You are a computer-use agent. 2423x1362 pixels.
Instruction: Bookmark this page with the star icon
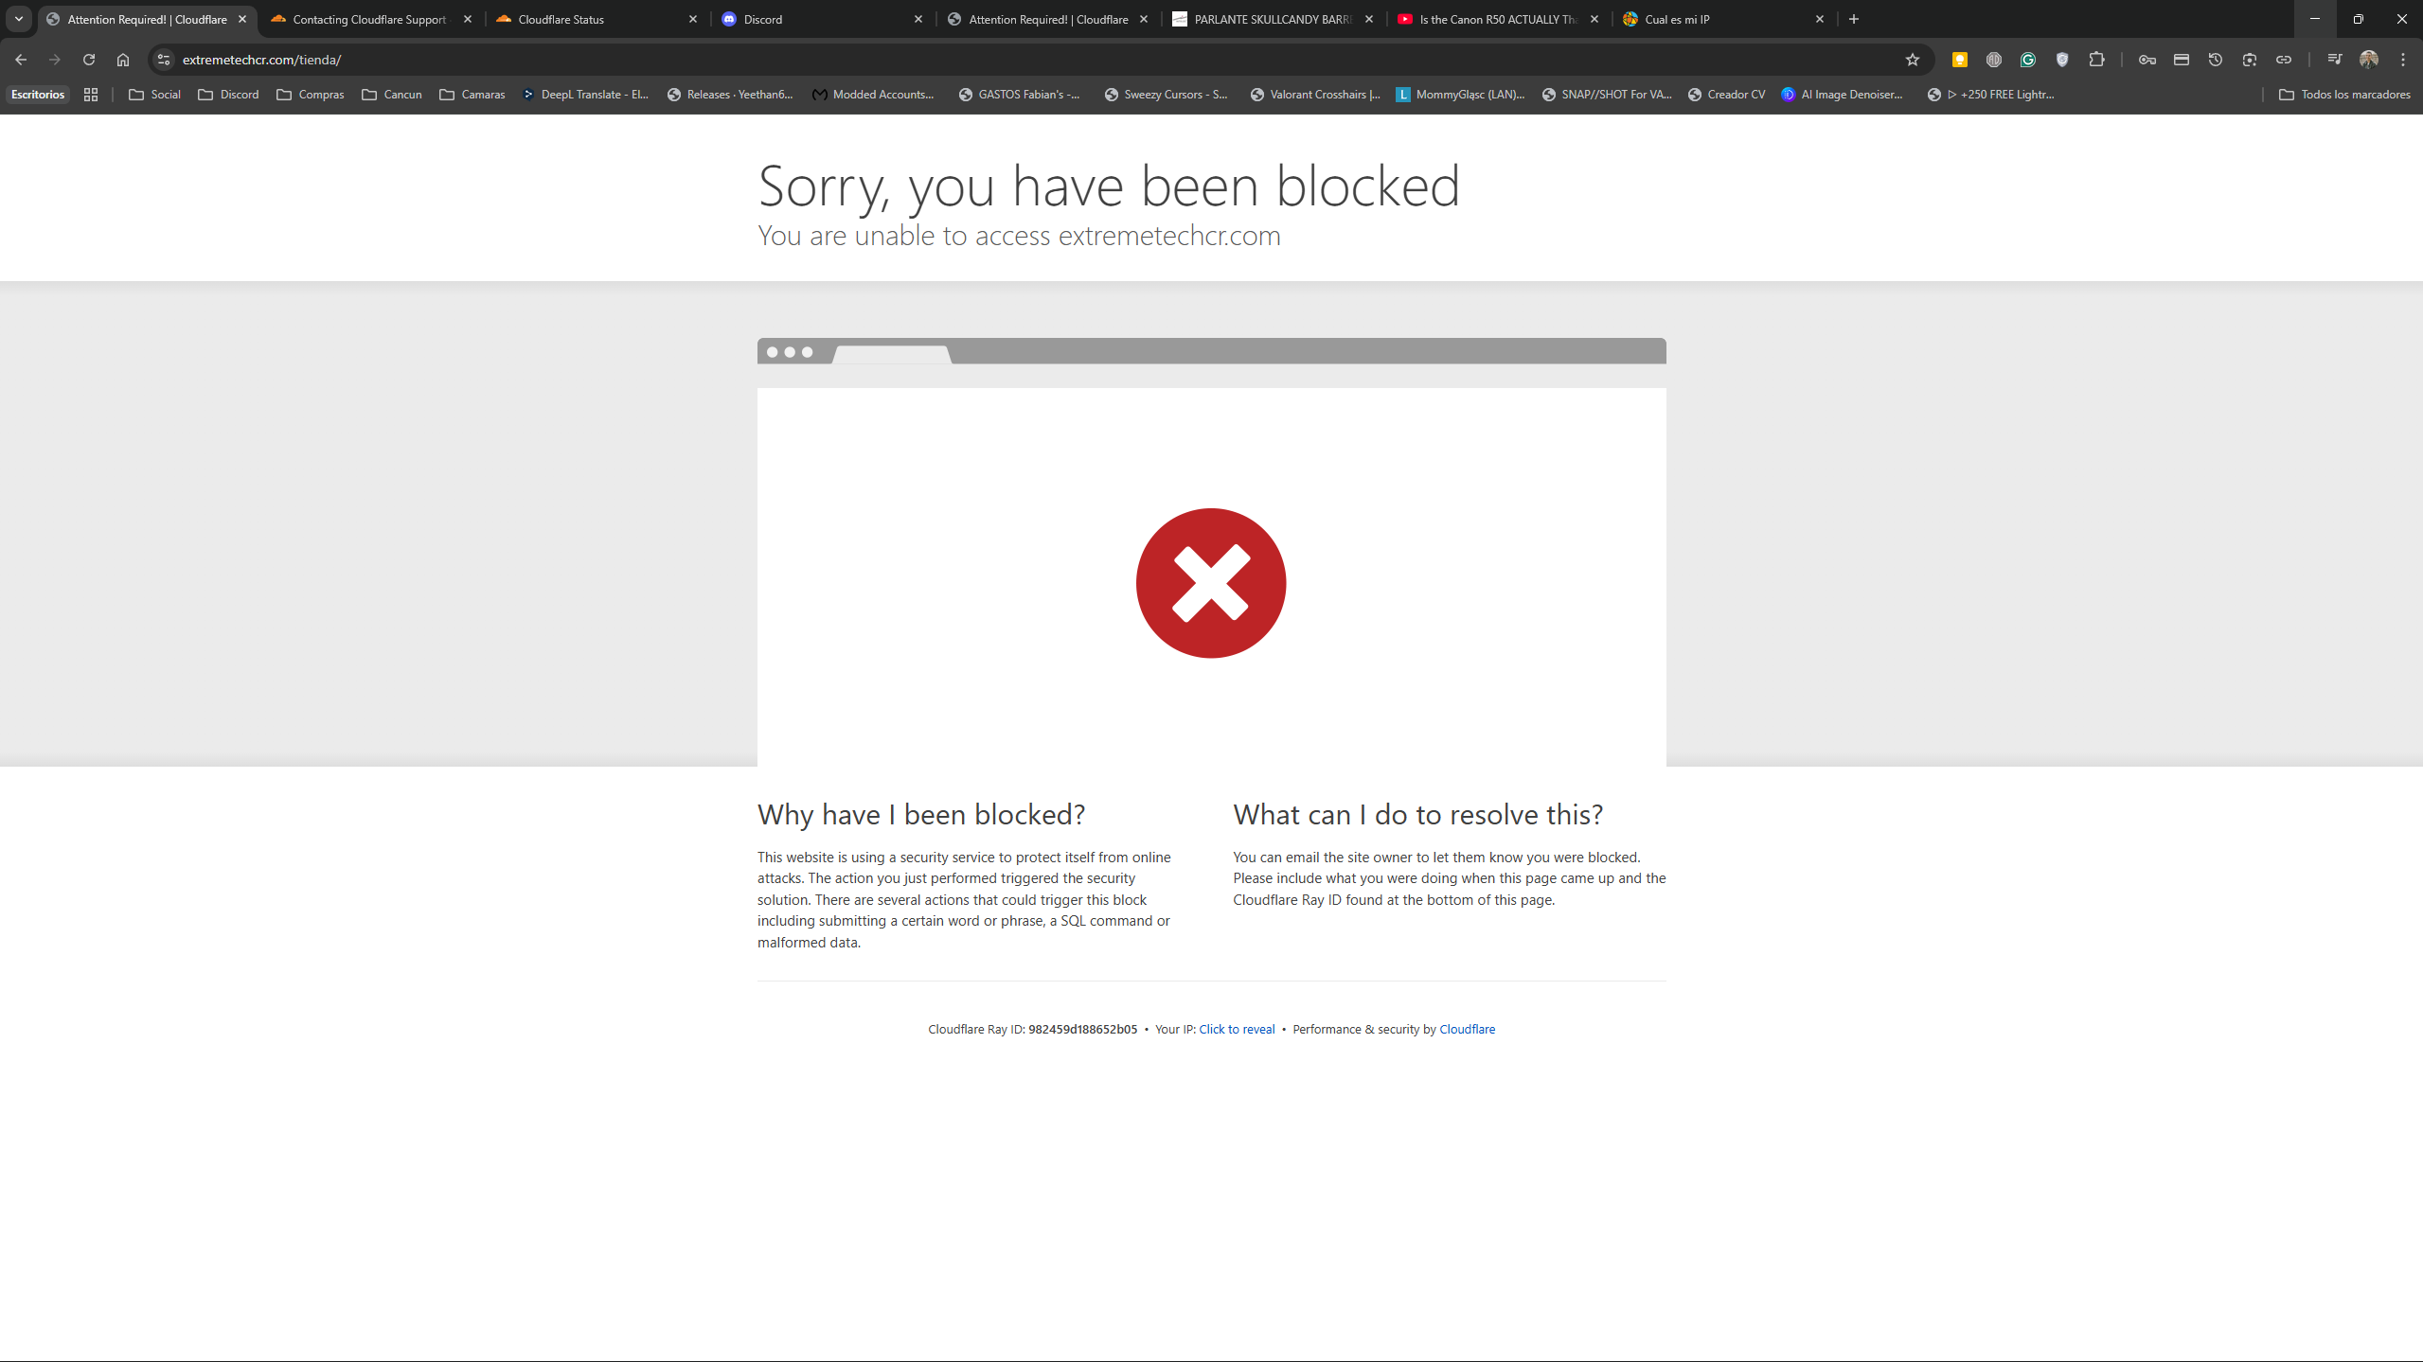(1912, 60)
